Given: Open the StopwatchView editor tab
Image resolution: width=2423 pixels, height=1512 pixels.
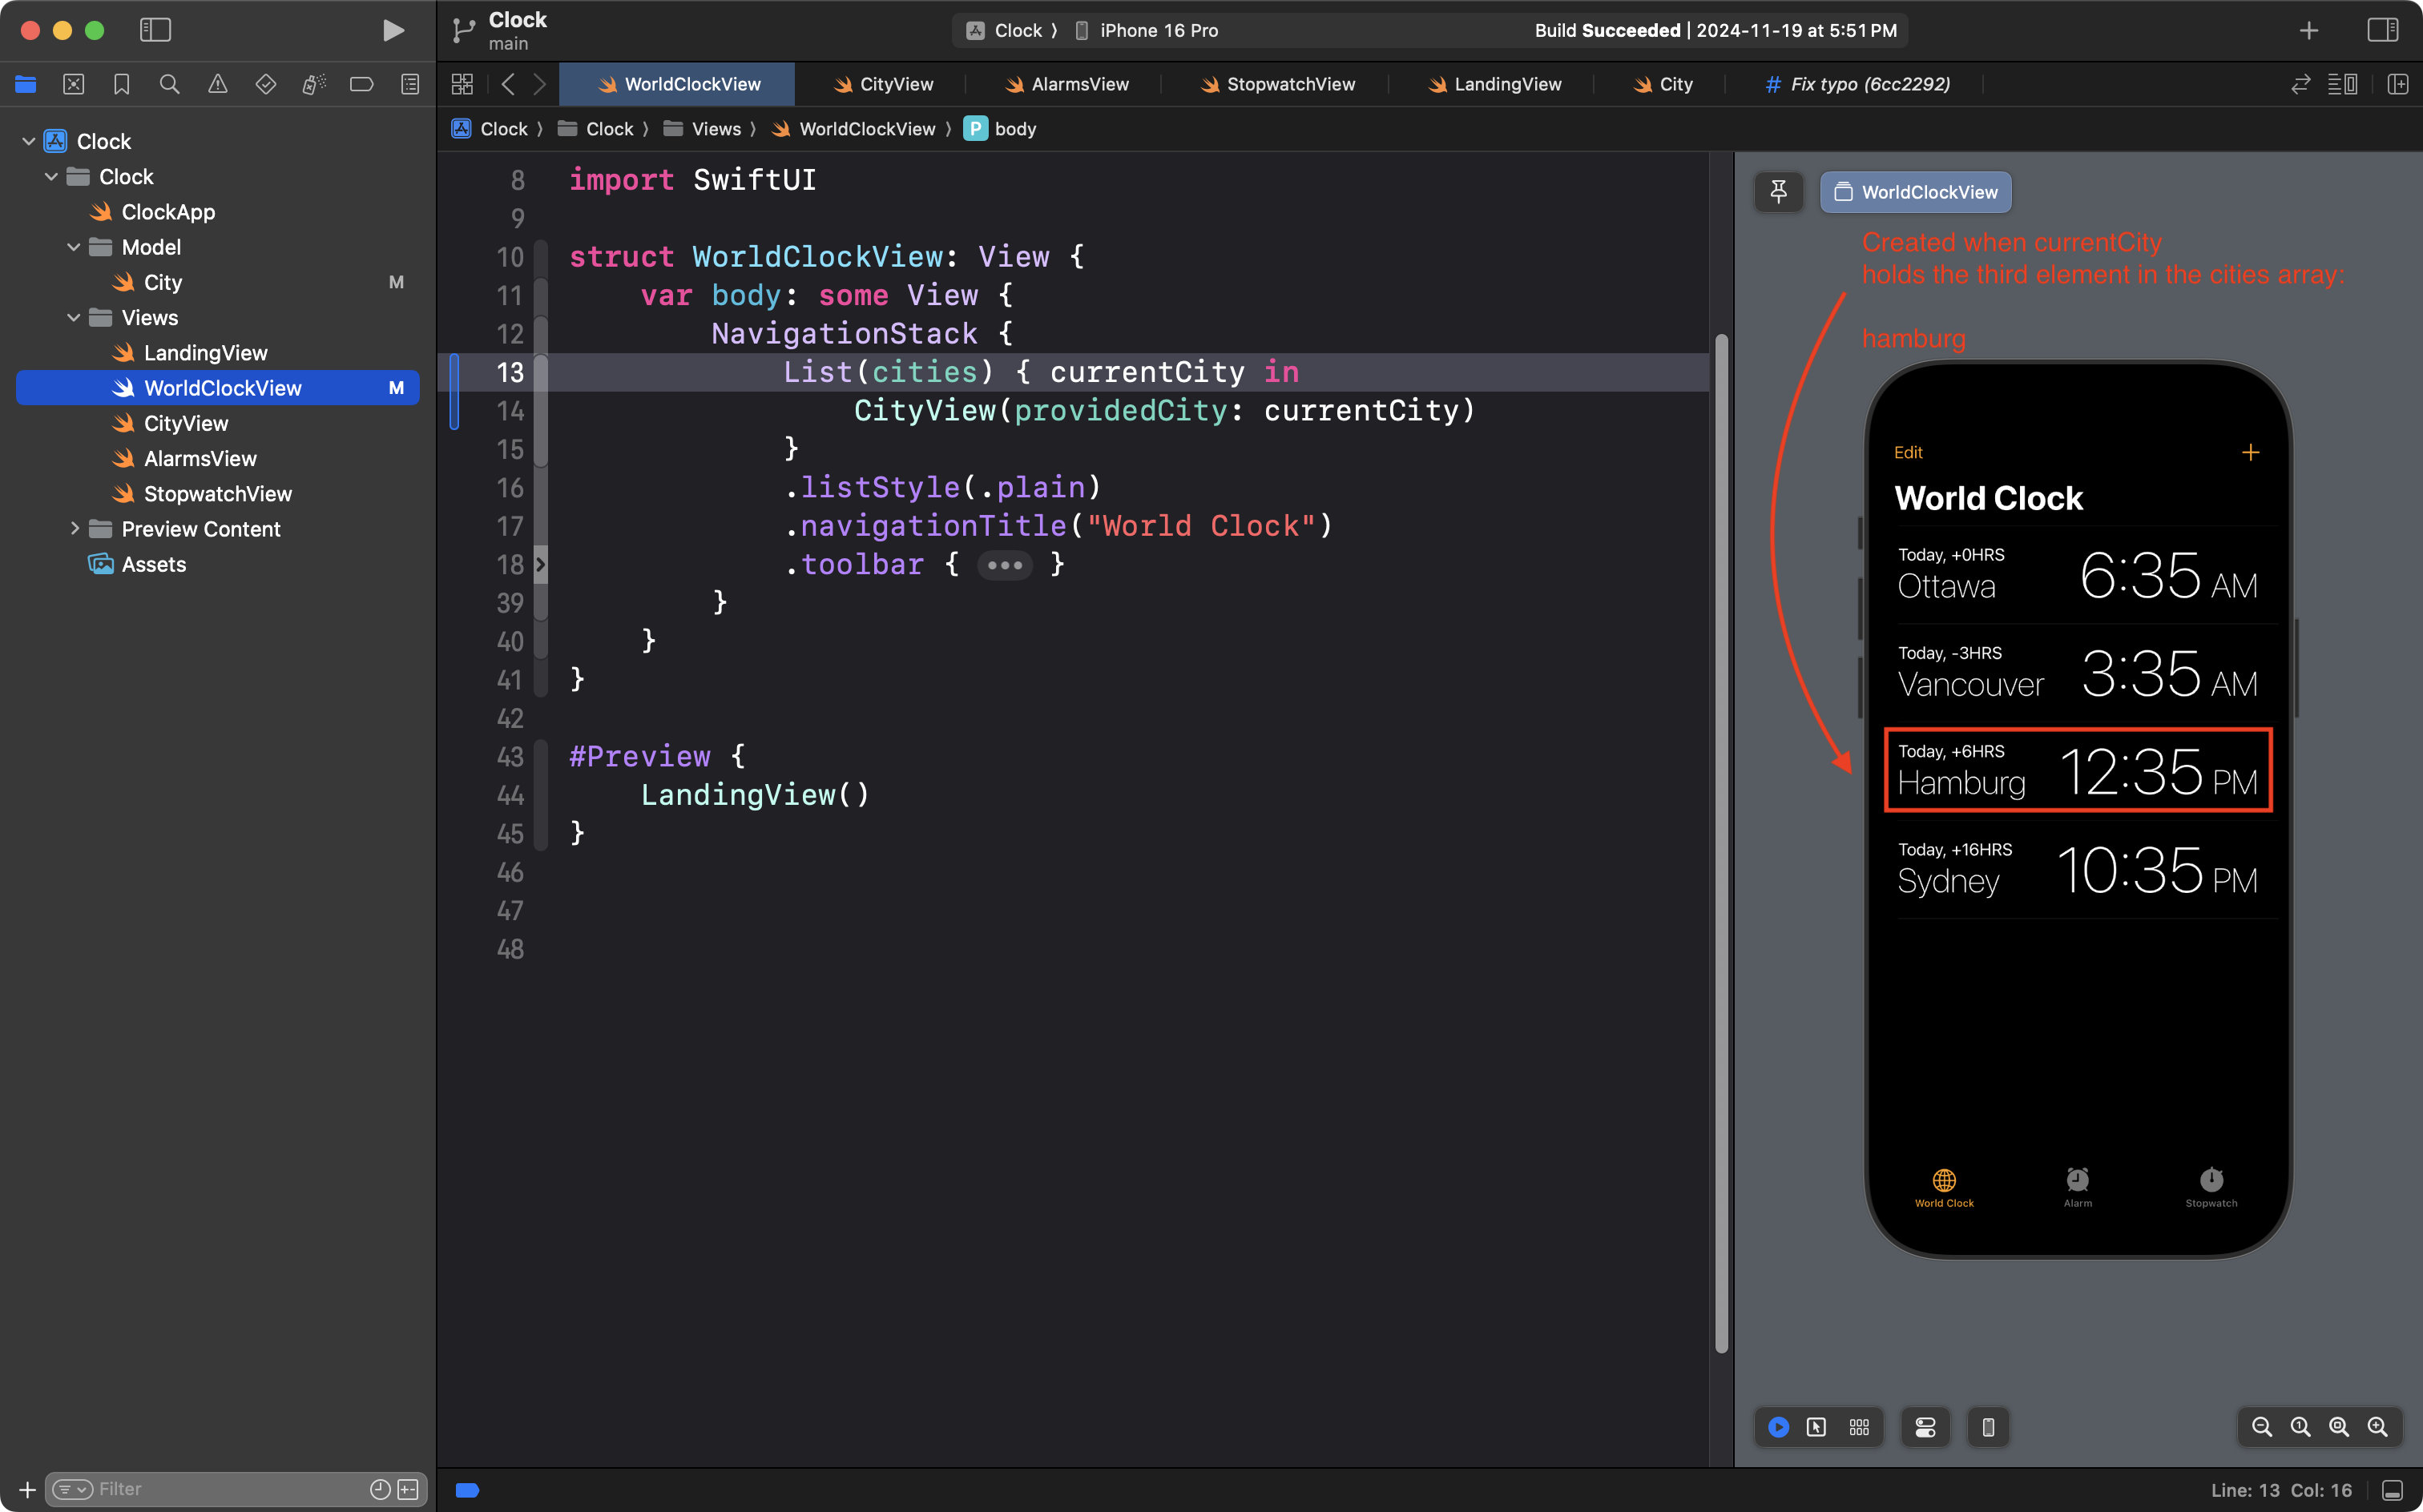Looking at the screenshot, I should (x=1289, y=84).
